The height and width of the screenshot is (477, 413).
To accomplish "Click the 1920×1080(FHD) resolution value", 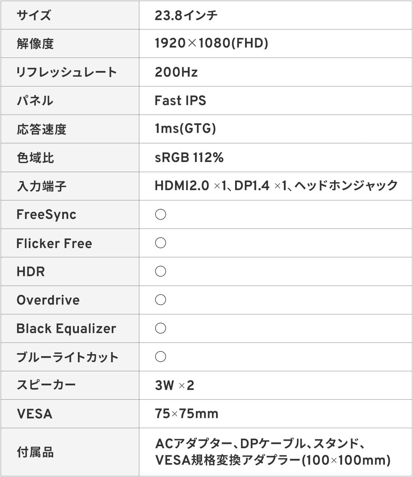I will pos(211,43).
